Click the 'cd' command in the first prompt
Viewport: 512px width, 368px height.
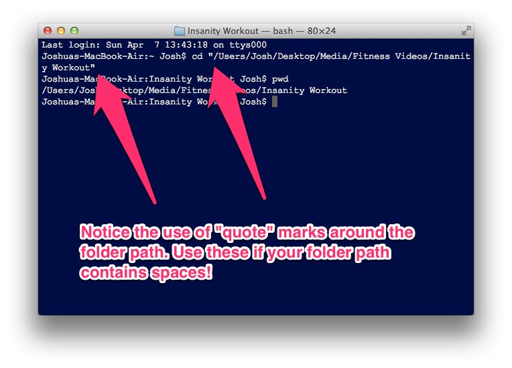[197, 56]
